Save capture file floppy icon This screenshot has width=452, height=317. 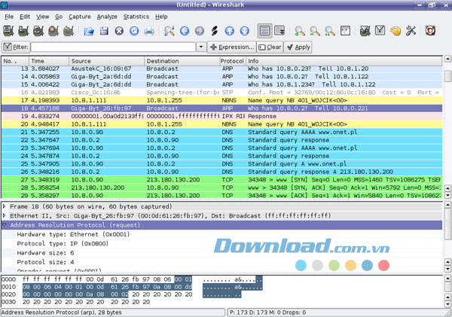104,31
